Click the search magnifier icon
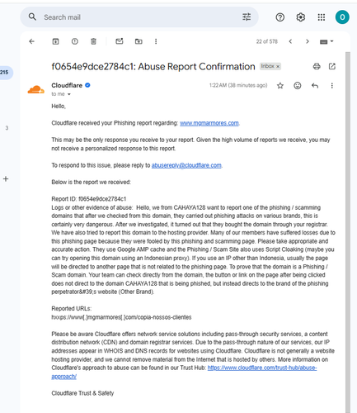 32,17
